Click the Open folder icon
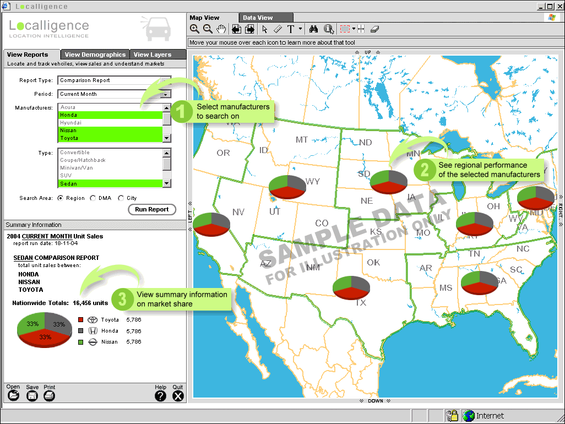The image size is (565, 424). pyautogui.click(x=13, y=395)
